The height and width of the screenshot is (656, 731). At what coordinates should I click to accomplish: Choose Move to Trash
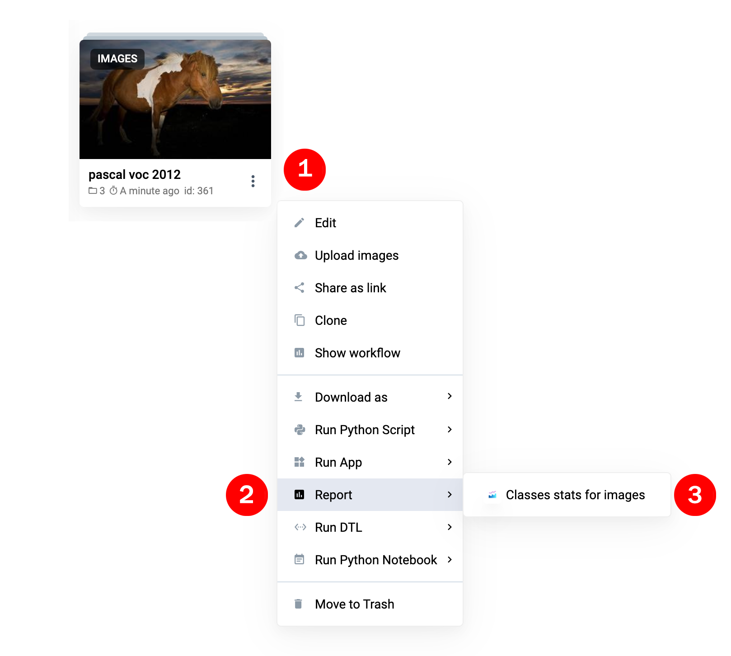[x=370, y=604]
